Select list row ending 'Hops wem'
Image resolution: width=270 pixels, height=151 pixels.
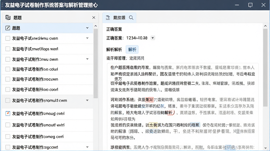[47, 49]
